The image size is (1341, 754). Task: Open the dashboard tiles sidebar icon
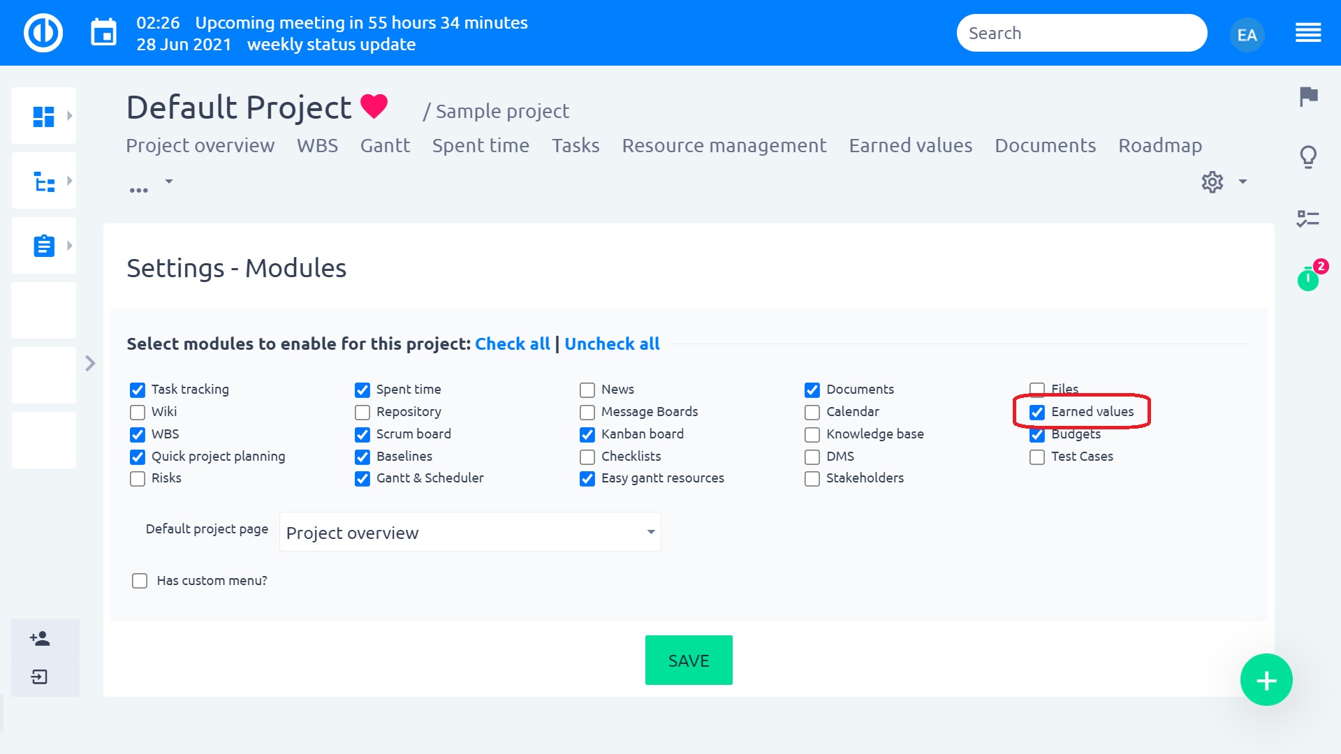43,117
